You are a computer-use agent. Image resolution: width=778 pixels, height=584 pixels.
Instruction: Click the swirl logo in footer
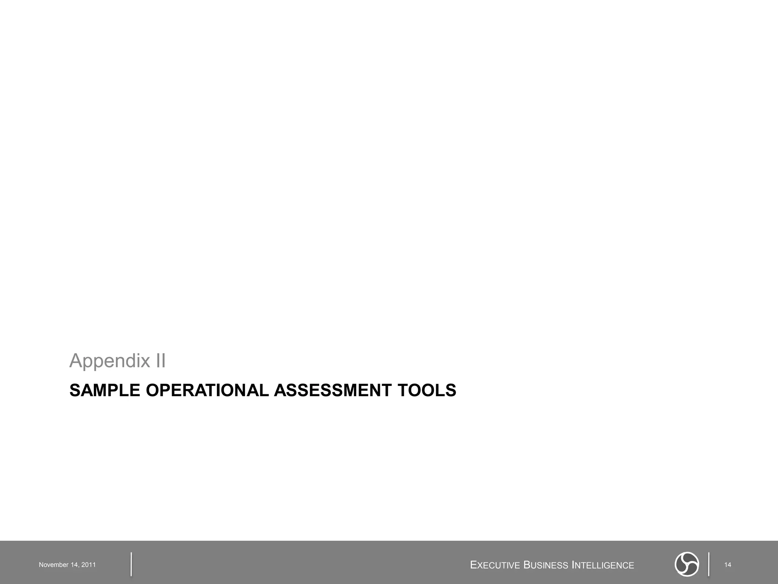click(x=687, y=565)
